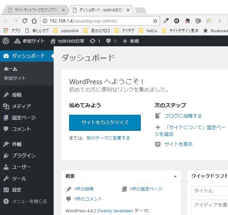Click サイトをカスタマイズ button
228x215 pixels.
click(x=105, y=123)
